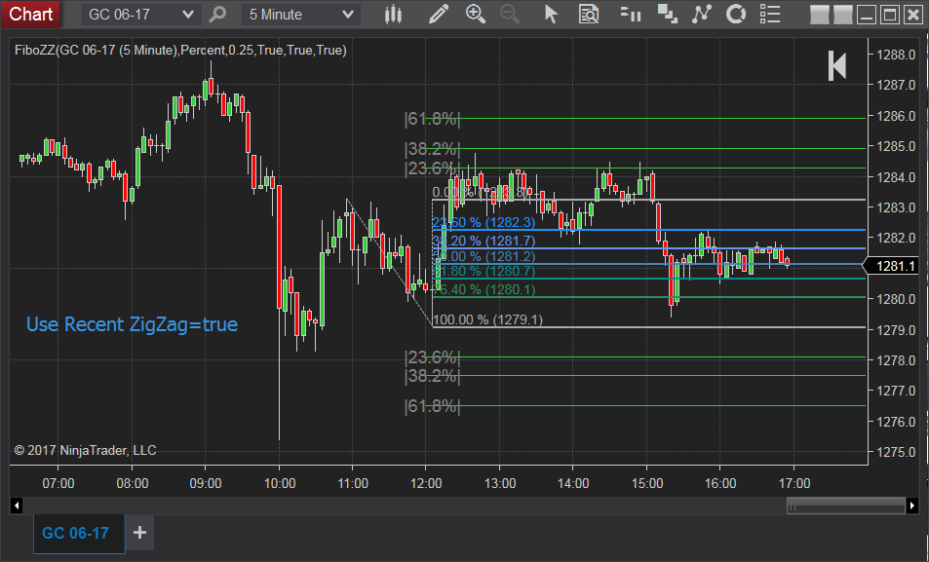Image resolution: width=929 pixels, height=562 pixels.
Task: Add a new tab with plus button
Action: [139, 533]
